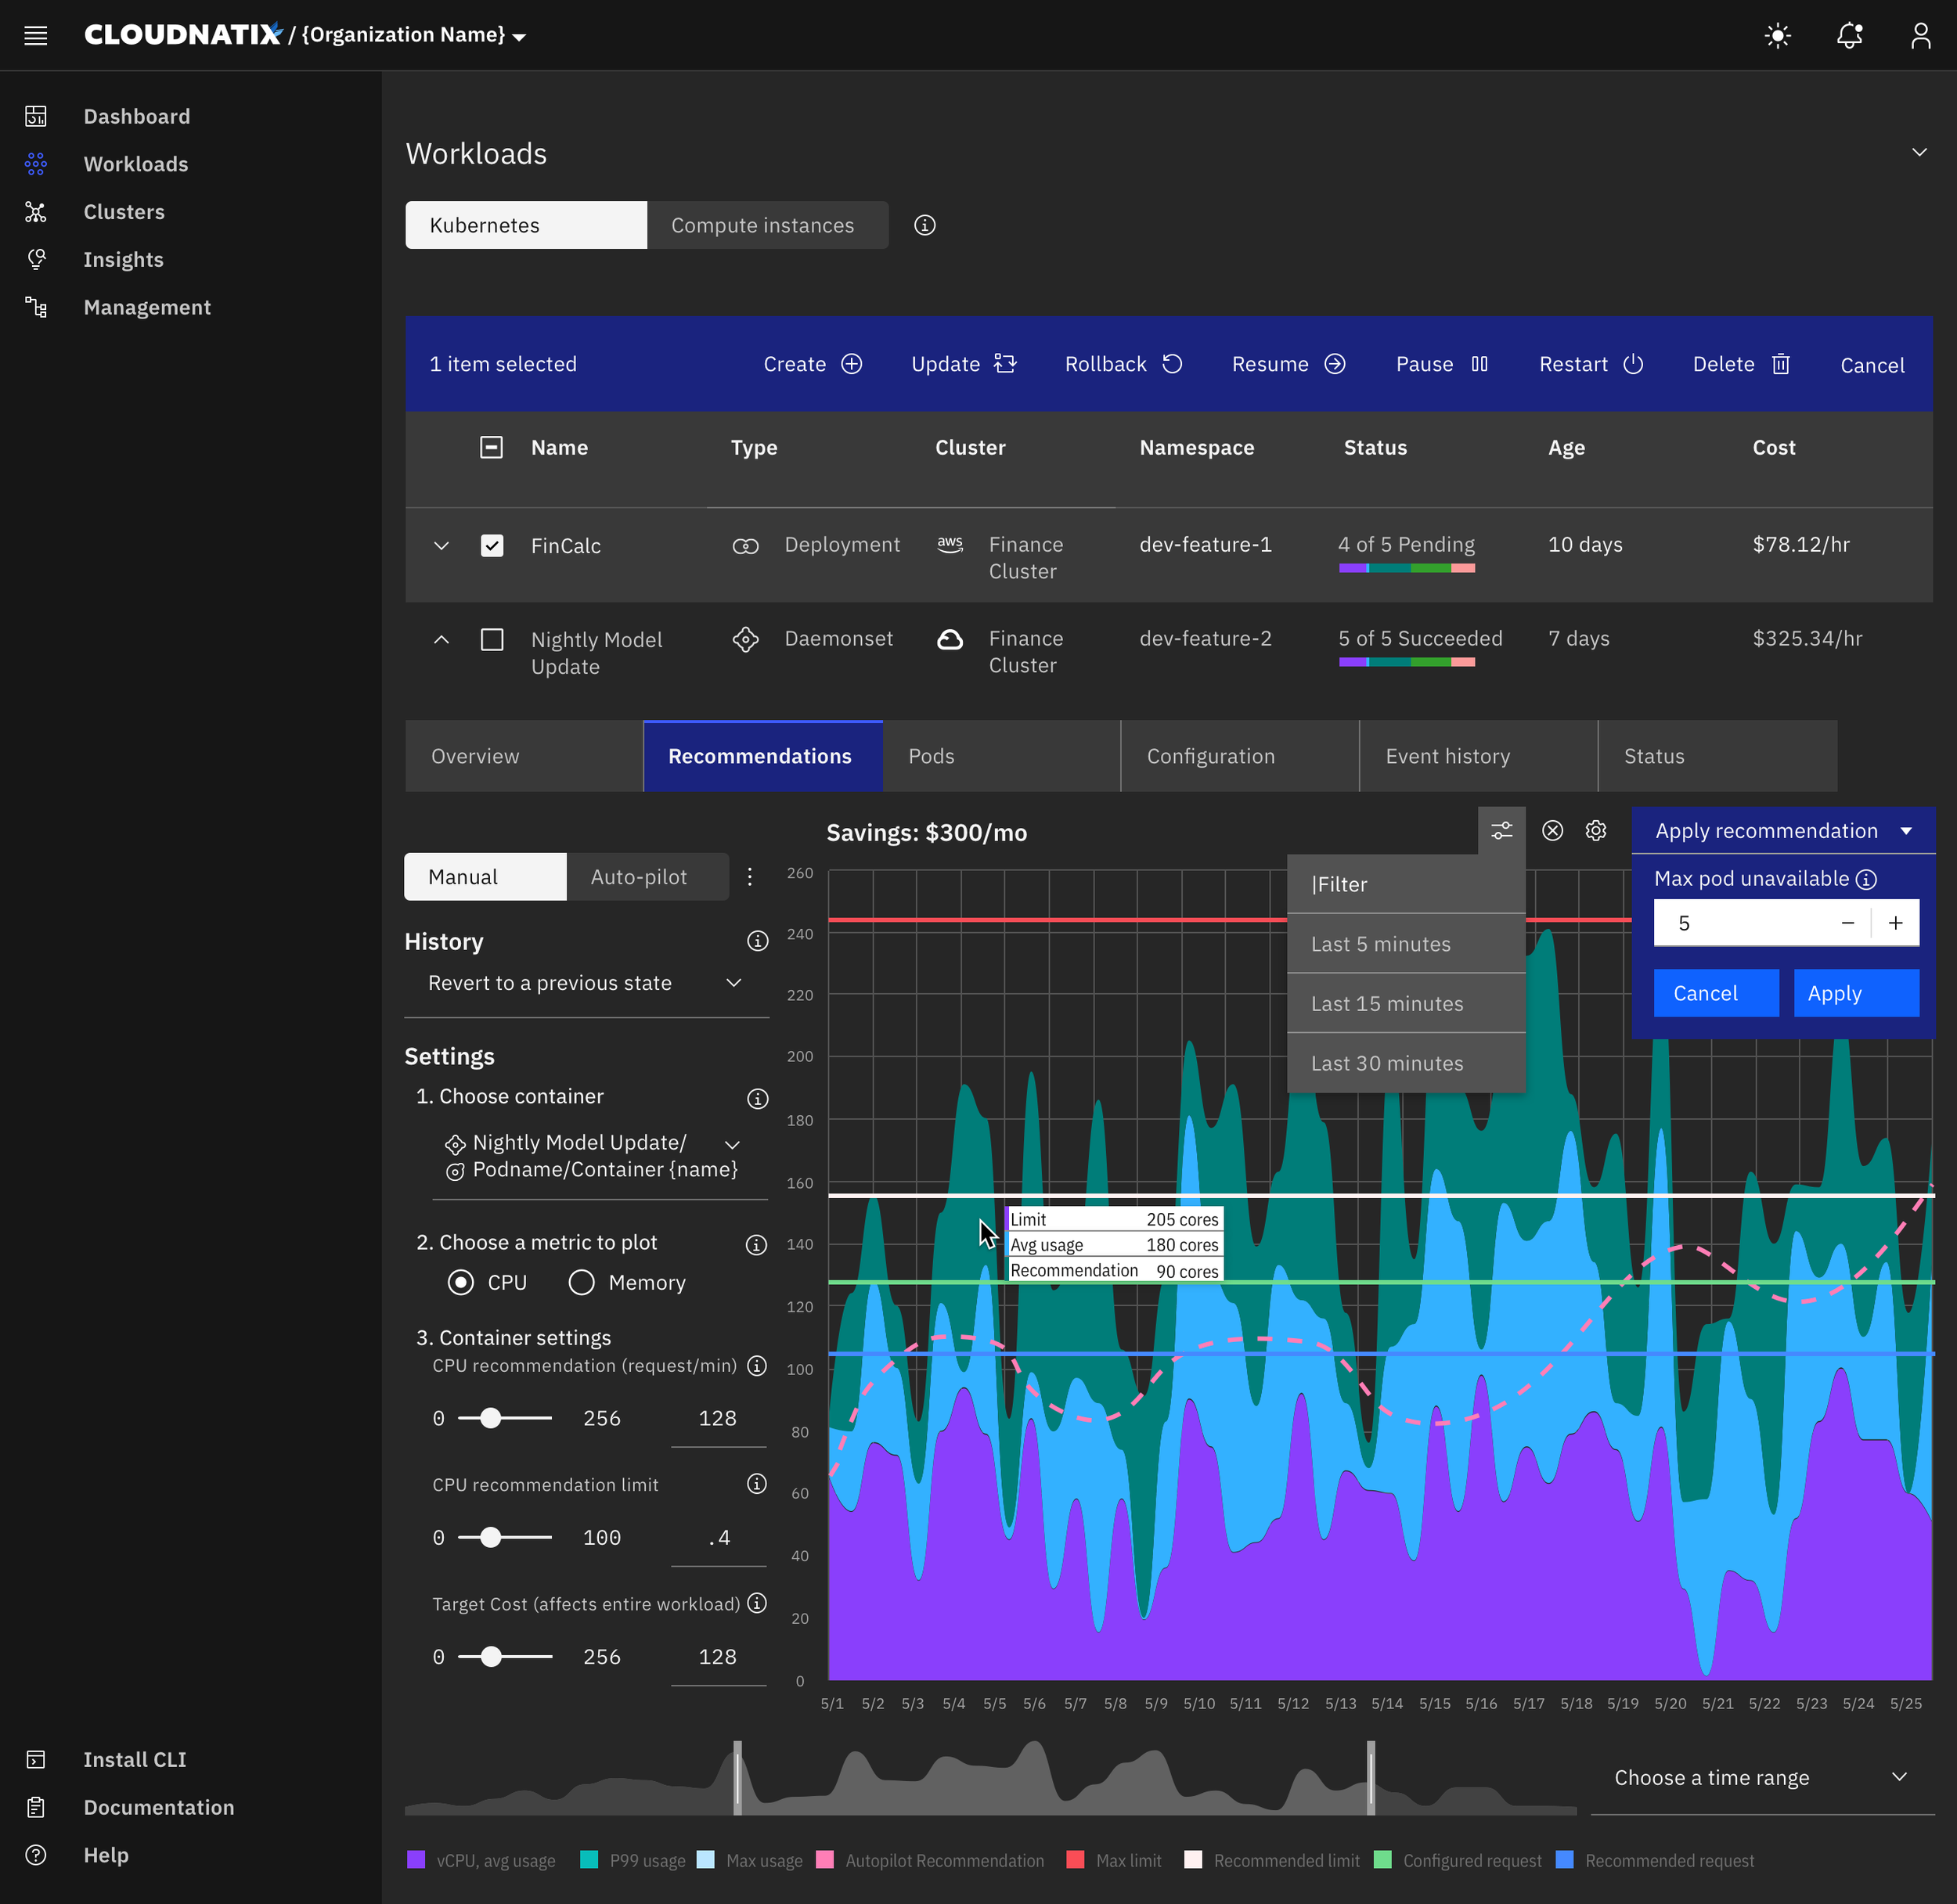The width and height of the screenshot is (1957, 1904).
Task: Check the Nightly Model Update checkbox
Action: (492, 639)
